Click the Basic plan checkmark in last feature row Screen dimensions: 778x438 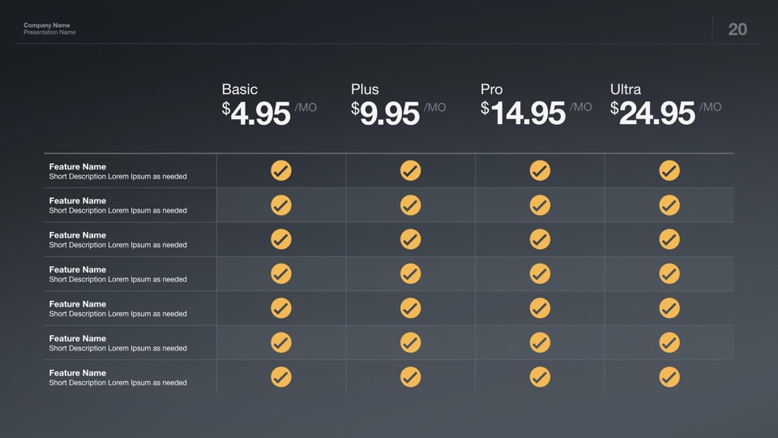click(281, 376)
